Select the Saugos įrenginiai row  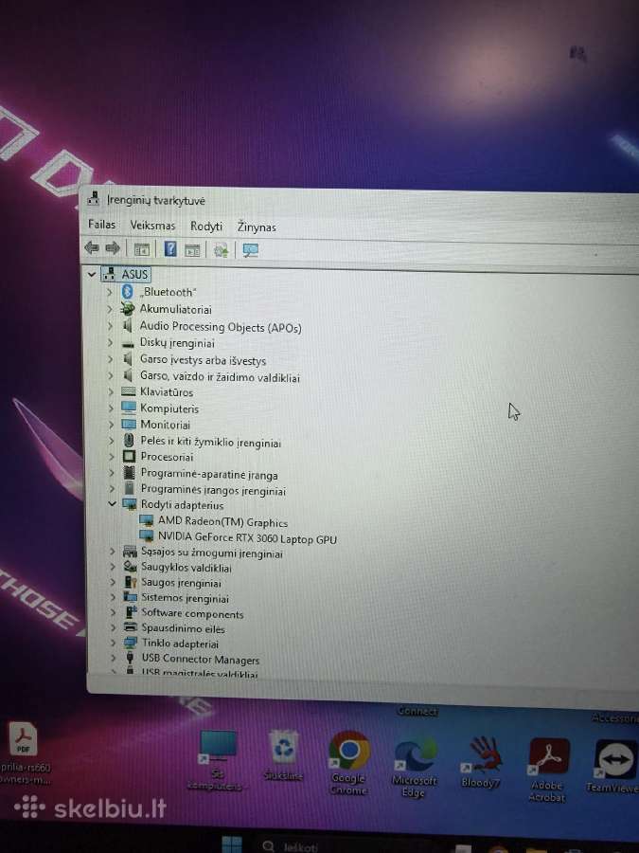181,583
